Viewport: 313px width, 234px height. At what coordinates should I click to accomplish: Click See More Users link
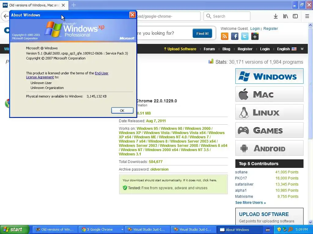[250, 203]
